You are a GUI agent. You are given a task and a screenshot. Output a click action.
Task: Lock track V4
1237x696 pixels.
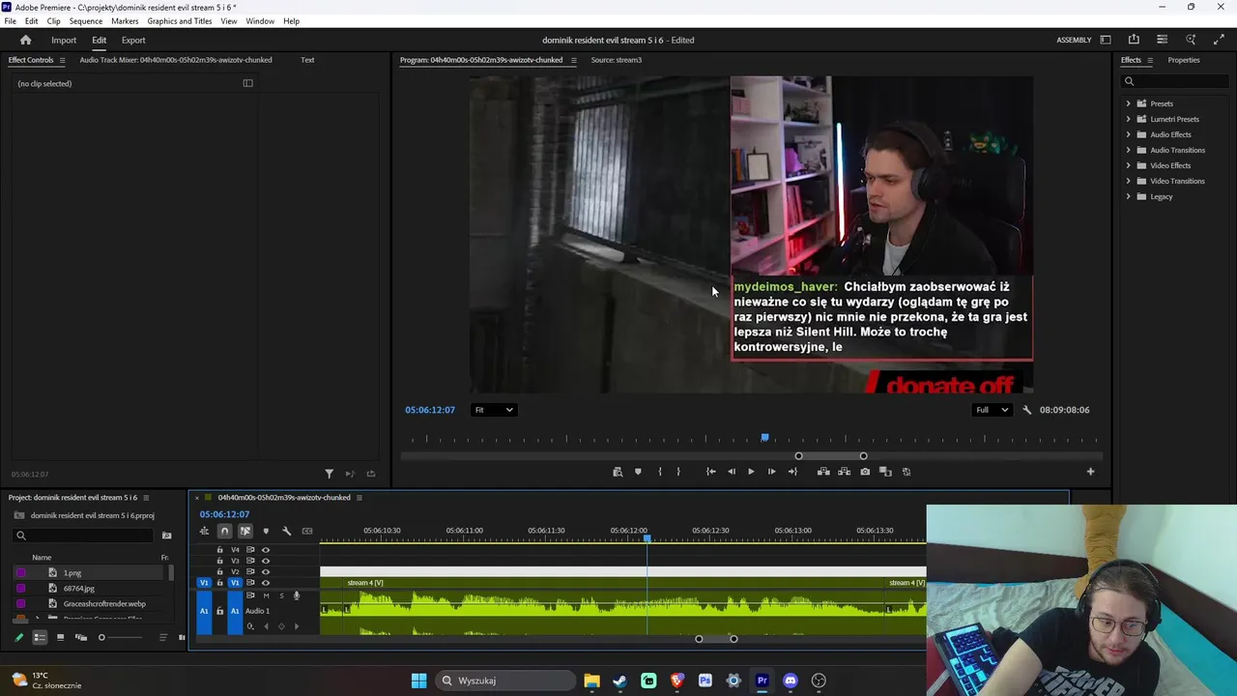[x=219, y=550]
